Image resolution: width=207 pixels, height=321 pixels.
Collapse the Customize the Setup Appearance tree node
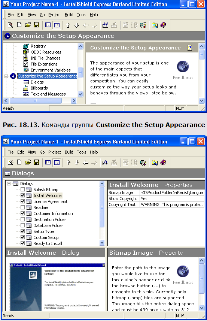(x=6, y=76)
